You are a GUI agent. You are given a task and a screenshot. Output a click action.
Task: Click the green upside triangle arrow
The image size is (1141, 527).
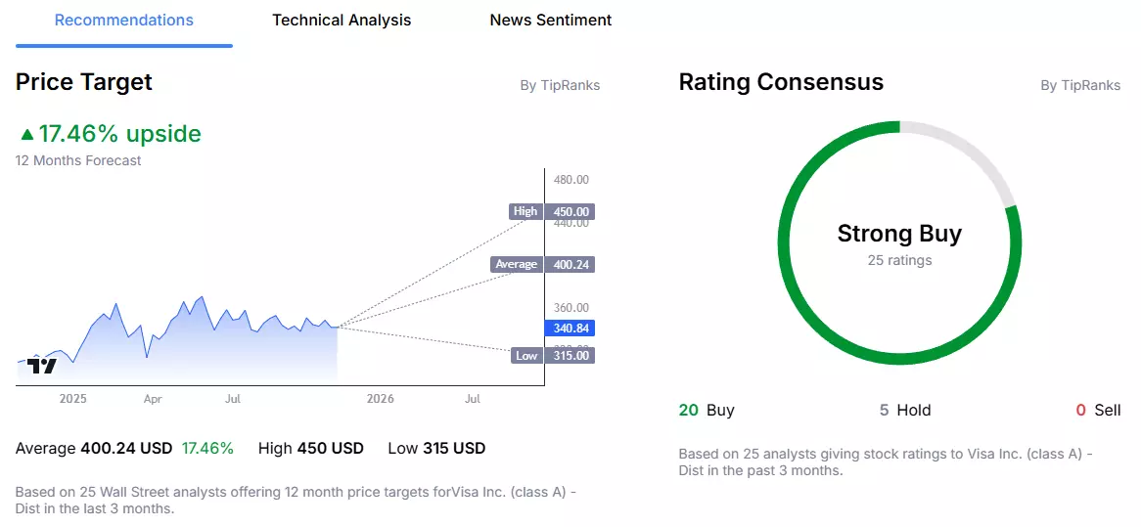tap(27, 134)
